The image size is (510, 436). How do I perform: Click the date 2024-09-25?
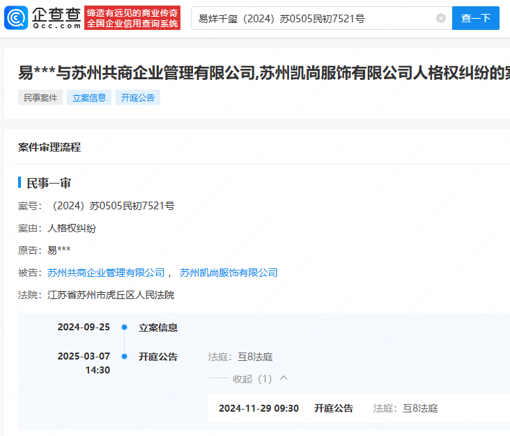pos(84,327)
